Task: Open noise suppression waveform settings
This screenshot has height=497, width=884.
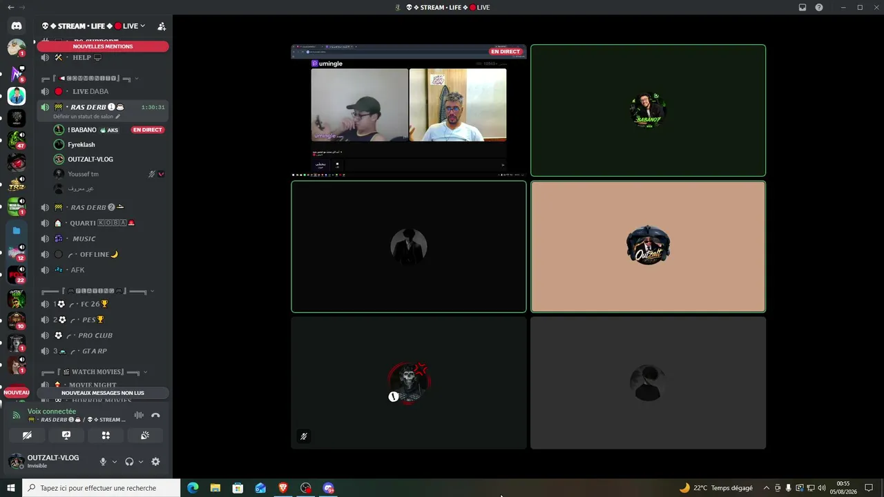Action: click(x=139, y=416)
